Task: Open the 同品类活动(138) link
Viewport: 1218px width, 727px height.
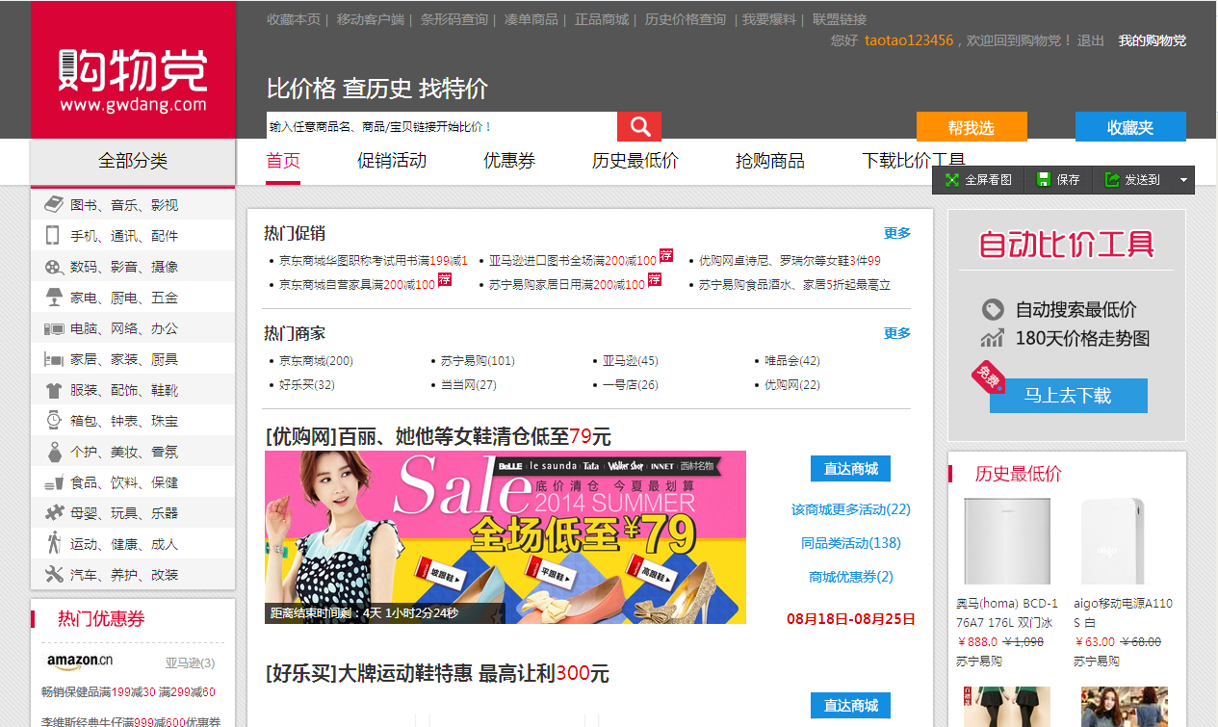Action: click(851, 543)
